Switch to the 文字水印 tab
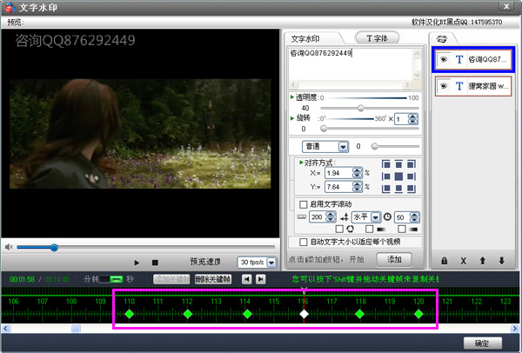522x353 pixels. point(305,39)
